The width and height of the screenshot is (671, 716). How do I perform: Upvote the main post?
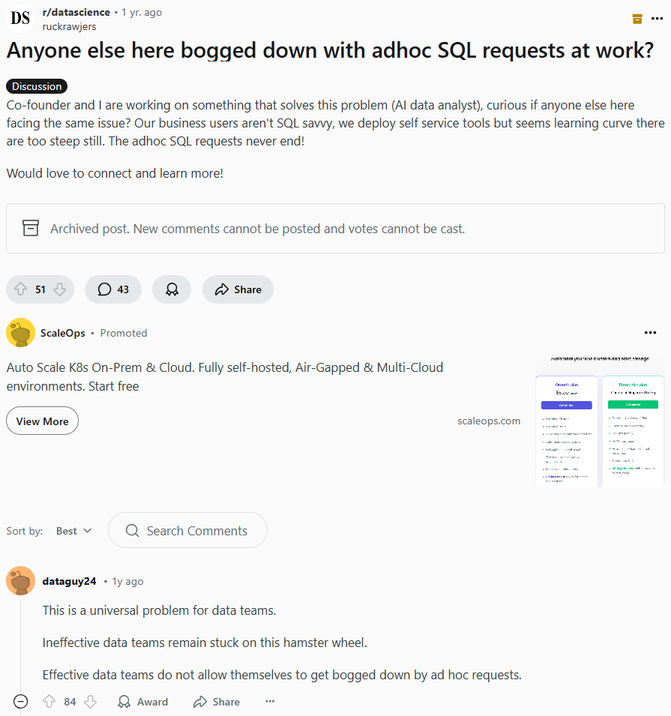(21, 289)
